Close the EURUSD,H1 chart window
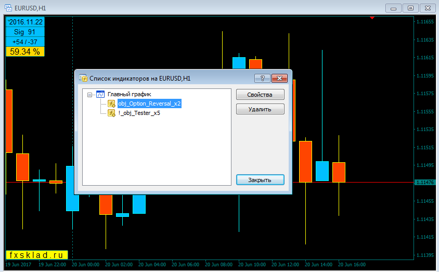 click(x=428, y=8)
